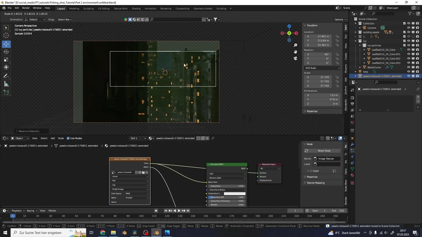Pick the Annotate tool
The image size is (422, 237).
(x=6, y=76)
